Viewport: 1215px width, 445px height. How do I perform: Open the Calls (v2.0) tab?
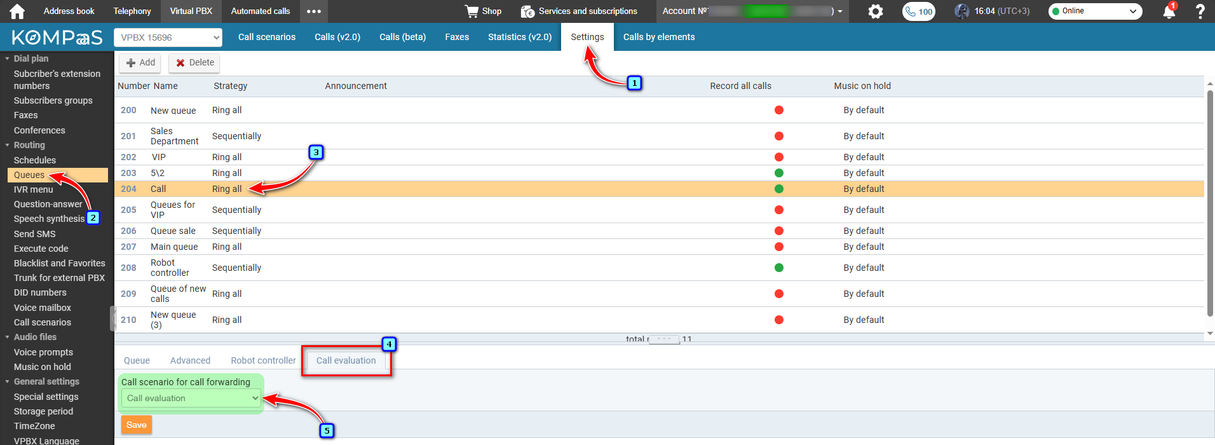tap(337, 37)
